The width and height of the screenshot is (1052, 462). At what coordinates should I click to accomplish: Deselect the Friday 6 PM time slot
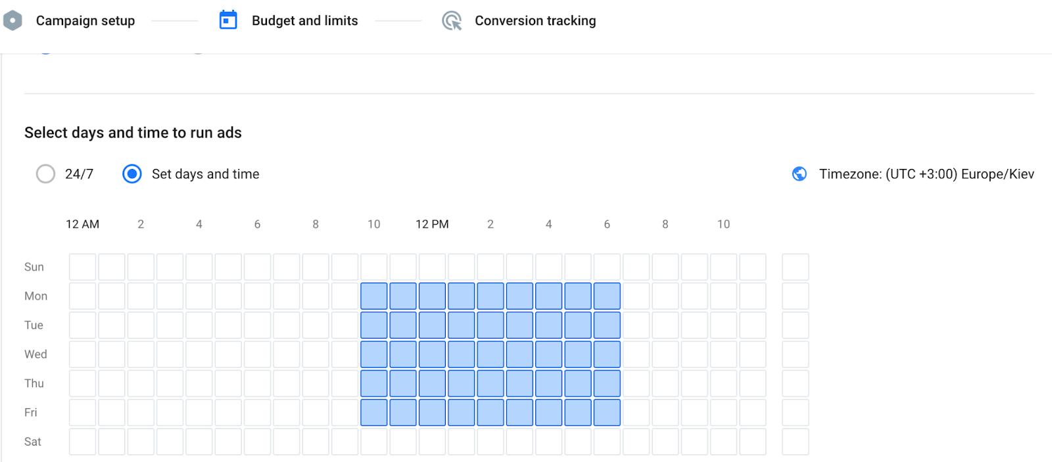tap(607, 413)
